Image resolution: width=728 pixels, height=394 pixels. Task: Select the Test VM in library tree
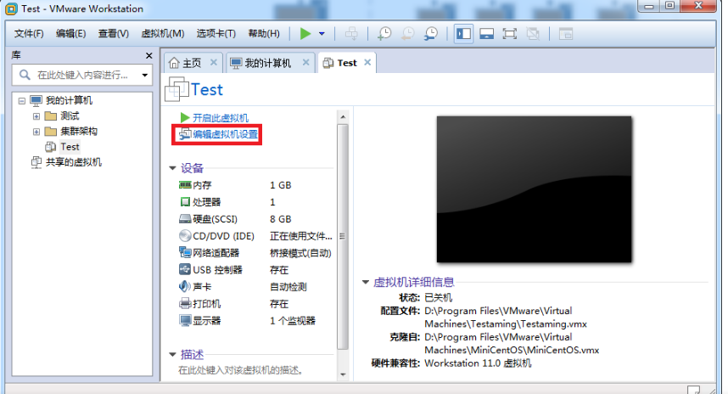(70, 147)
